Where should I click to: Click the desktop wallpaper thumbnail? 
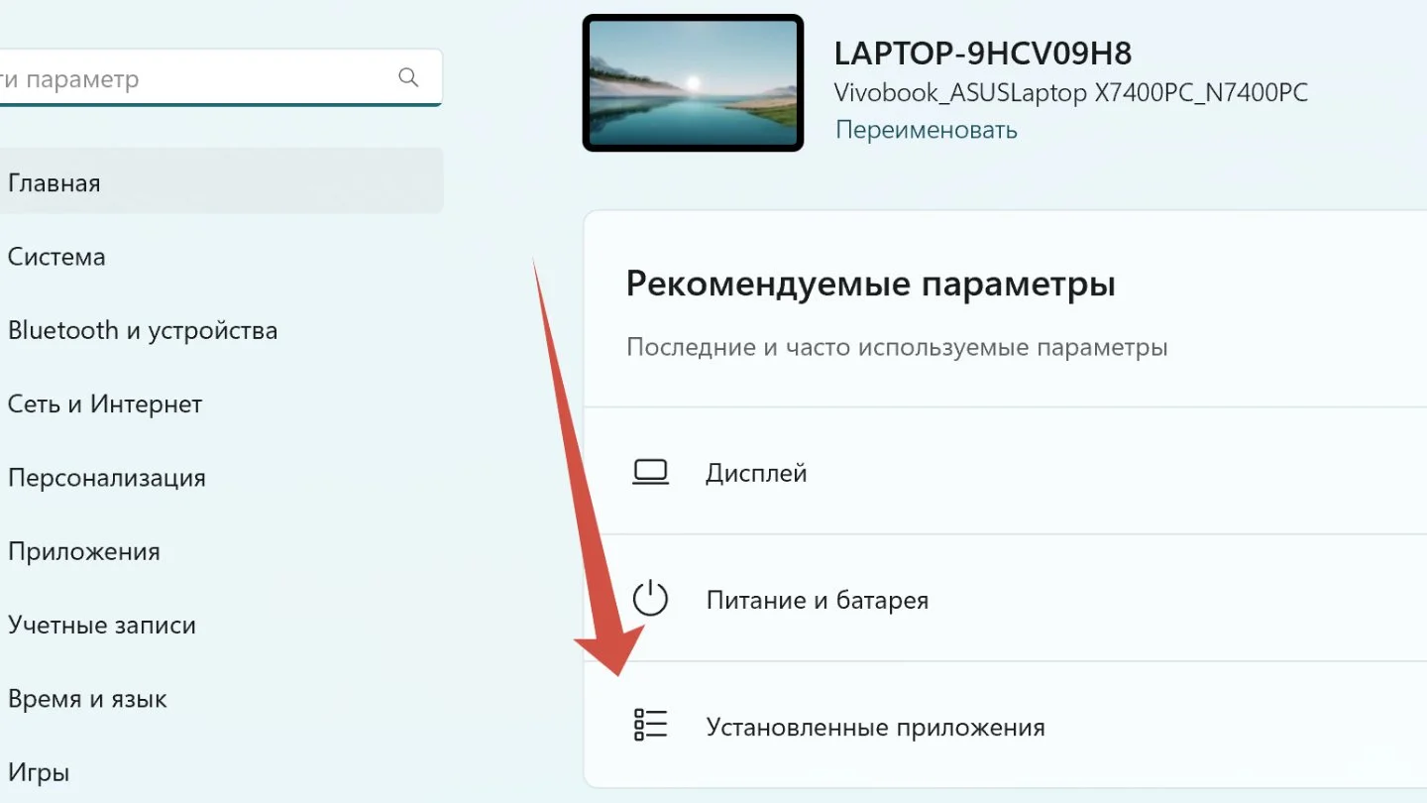693,83
